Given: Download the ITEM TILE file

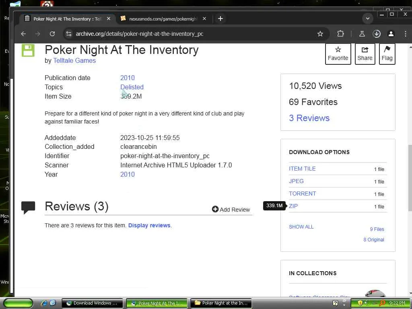Looking at the screenshot, I should click(x=302, y=169).
